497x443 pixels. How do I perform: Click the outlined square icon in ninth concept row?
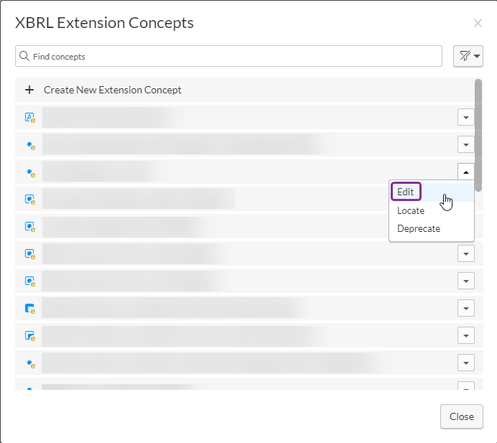[30, 335]
